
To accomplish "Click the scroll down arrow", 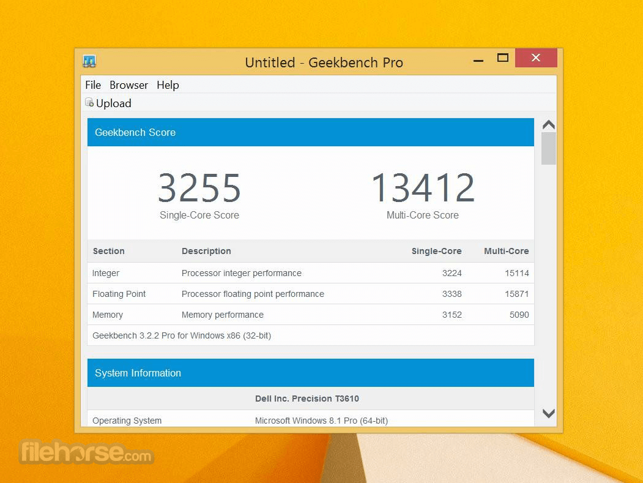I will pyautogui.click(x=548, y=413).
